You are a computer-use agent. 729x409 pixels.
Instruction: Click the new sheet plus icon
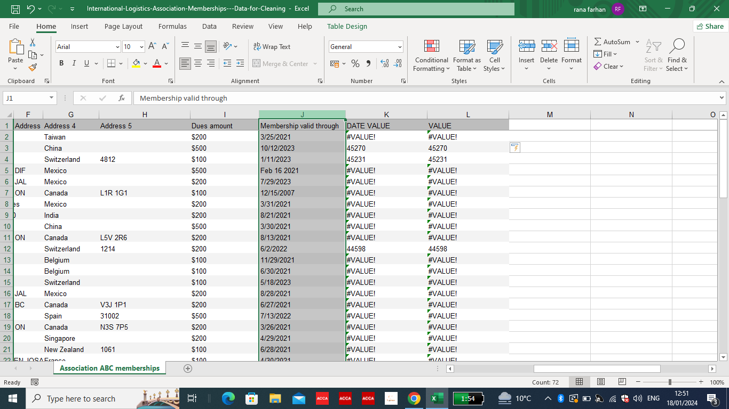tap(187, 368)
